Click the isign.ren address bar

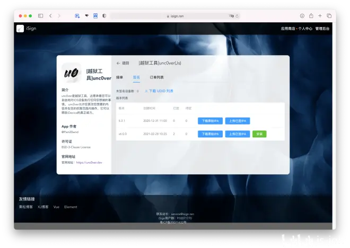click(175, 16)
